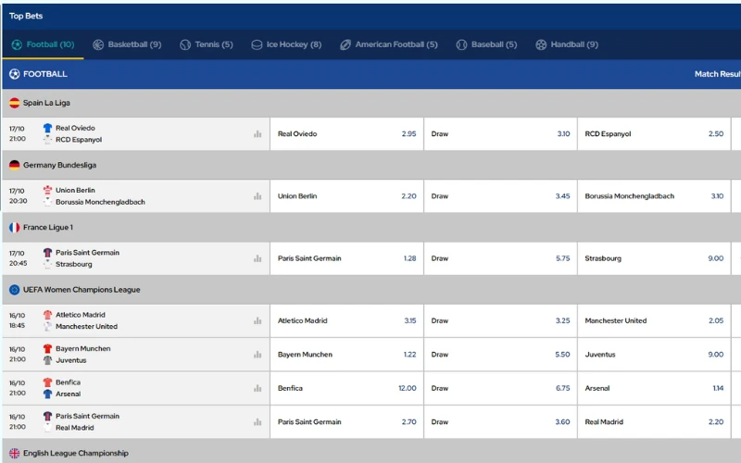The height and width of the screenshot is (463, 741).
Task: Click the Atletico Madrid jersey icon
Action: [x=47, y=315]
